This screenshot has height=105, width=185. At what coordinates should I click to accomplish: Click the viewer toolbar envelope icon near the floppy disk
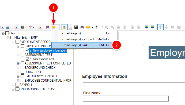point(88,27)
